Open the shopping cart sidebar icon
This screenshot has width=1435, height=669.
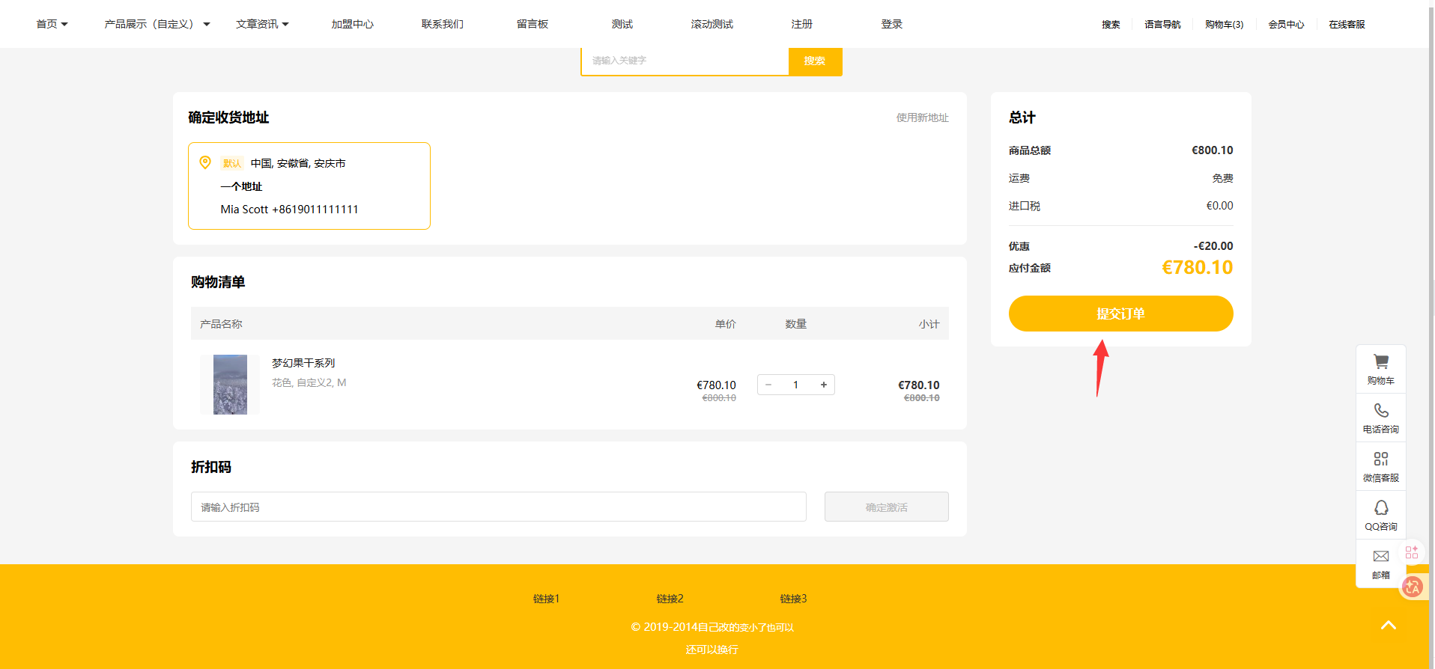tap(1380, 363)
